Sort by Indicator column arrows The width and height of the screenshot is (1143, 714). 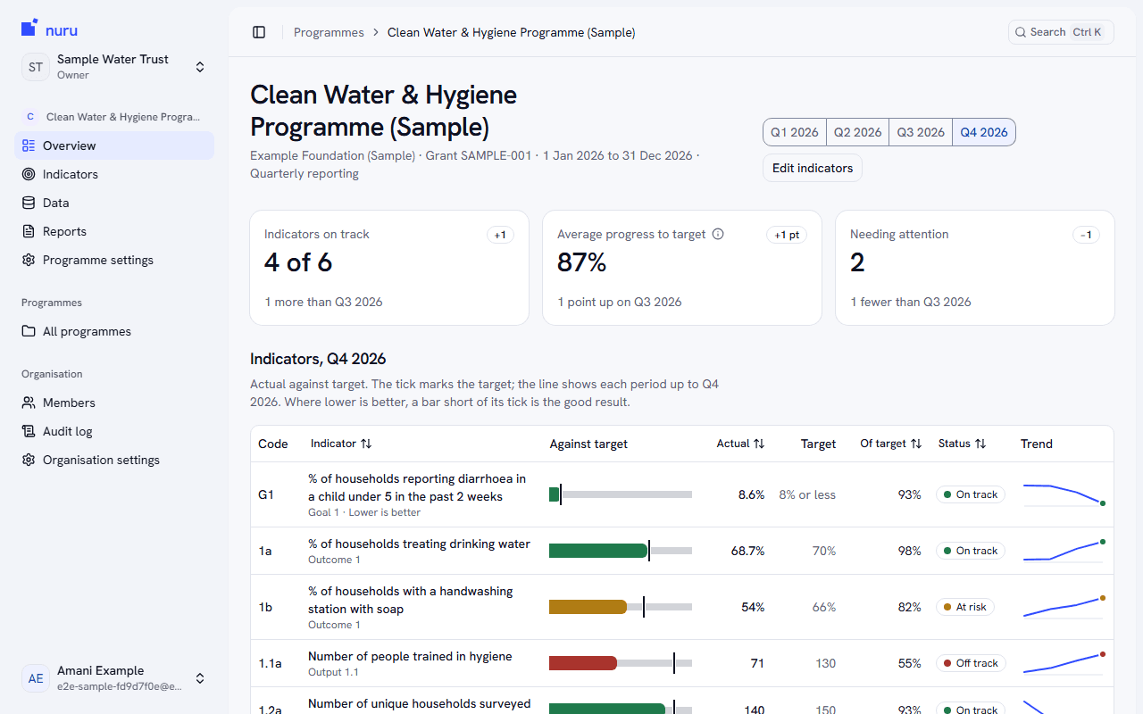pyautogui.click(x=366, y=444)
